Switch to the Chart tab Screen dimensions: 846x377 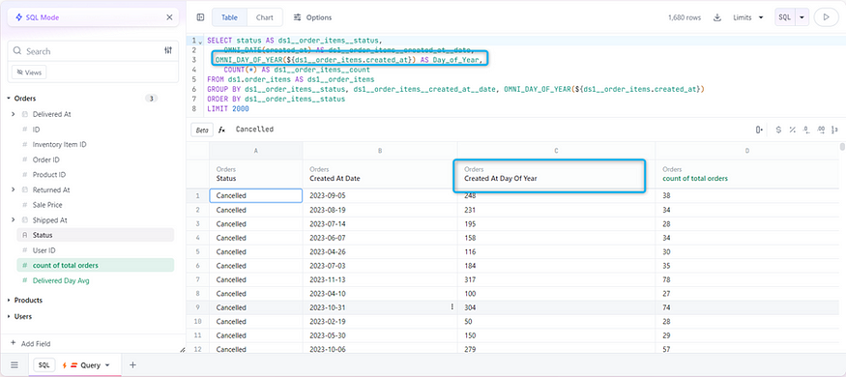(x=264, y=17)
